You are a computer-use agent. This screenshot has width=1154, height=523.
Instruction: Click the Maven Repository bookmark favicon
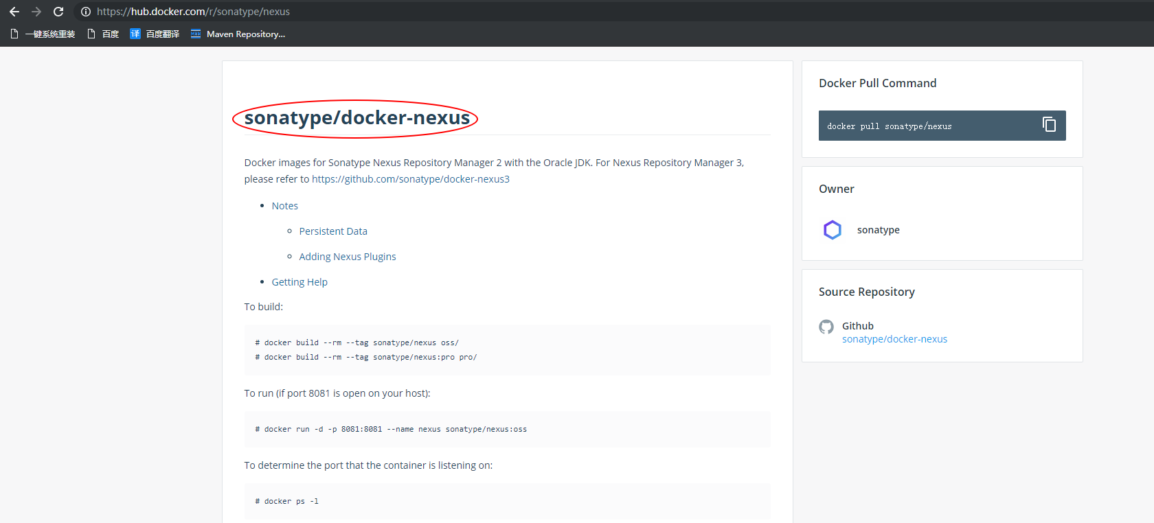pyautogui.click(x=196, y=34)
